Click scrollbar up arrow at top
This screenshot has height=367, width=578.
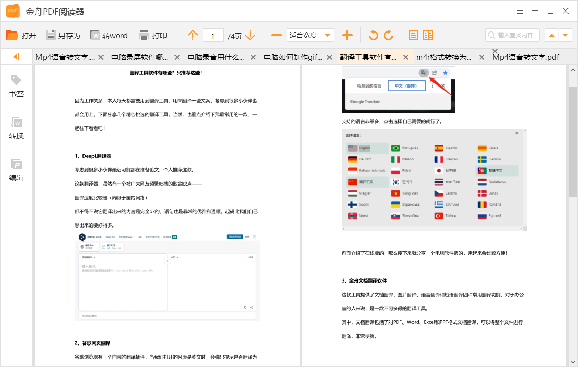click(572, 70)
